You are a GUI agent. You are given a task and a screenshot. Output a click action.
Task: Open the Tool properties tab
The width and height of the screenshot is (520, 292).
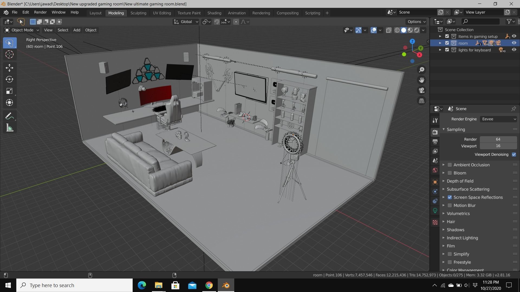(x=435, y=120)
